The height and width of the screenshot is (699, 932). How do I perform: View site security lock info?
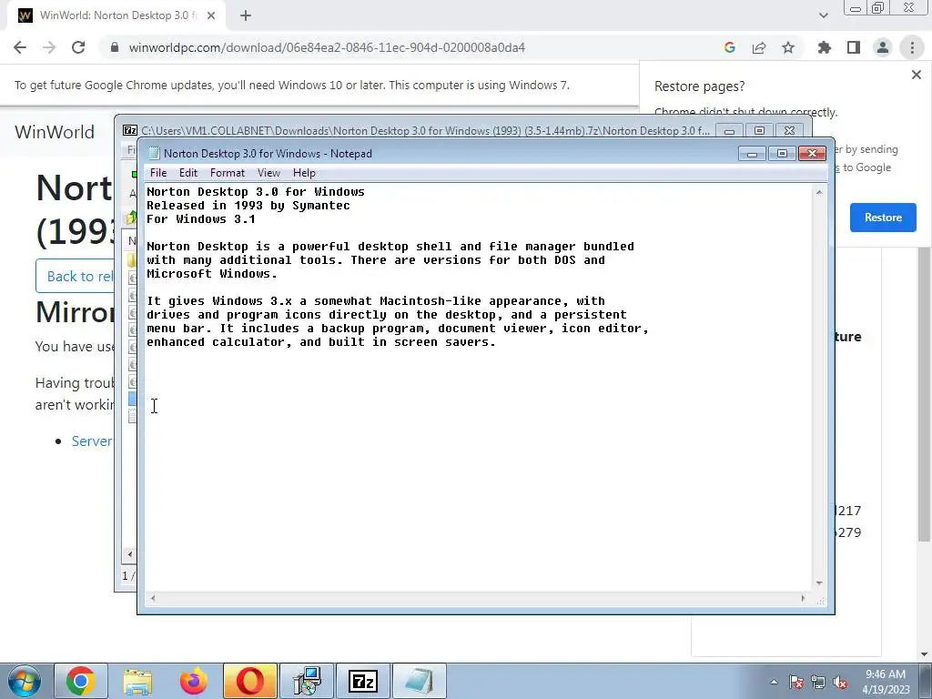pos(115,47)
